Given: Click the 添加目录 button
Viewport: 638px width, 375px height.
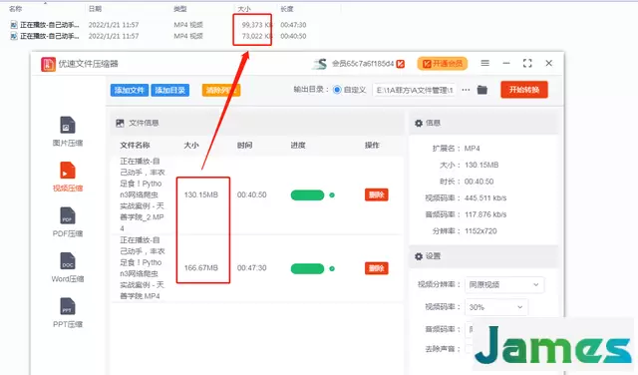Looking at the screenshot, I should pos(170,90).
